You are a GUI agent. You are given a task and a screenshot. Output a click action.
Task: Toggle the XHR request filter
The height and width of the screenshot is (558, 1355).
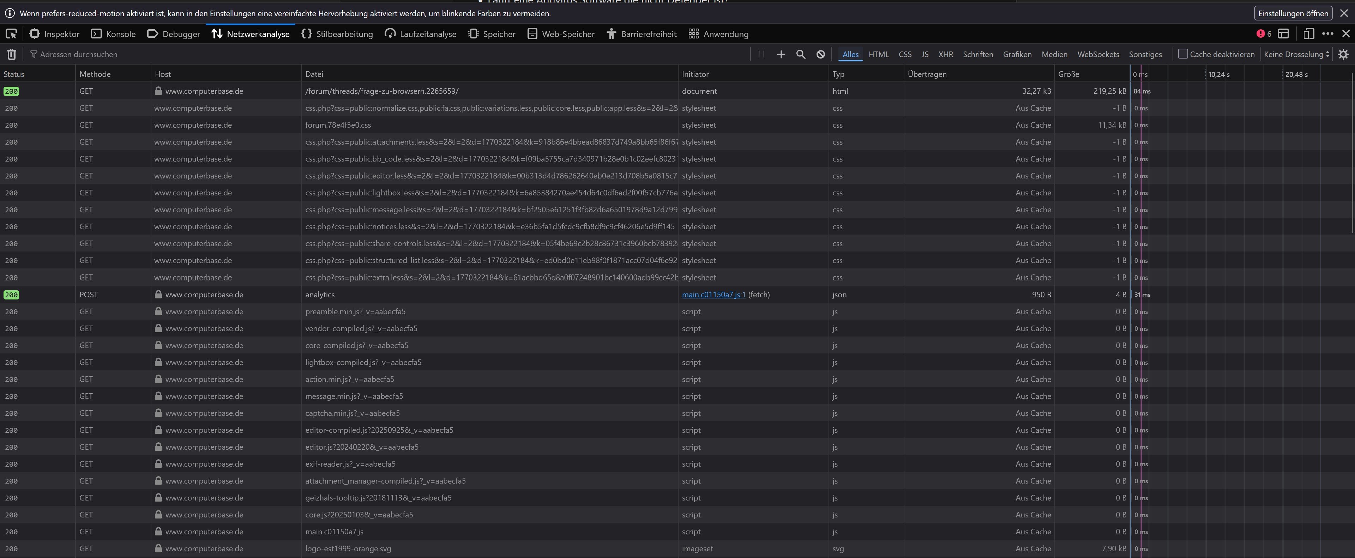tap(945, 54)
